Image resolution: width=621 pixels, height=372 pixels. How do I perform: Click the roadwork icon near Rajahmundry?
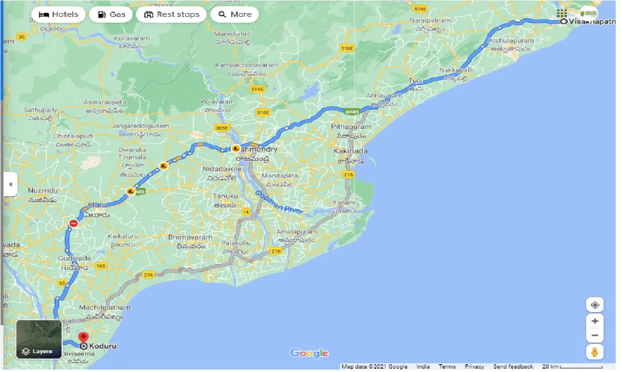point(236,149)
